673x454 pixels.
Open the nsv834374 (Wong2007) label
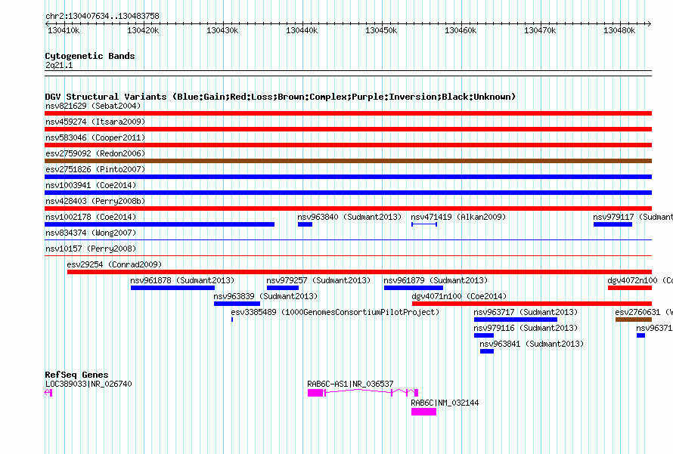tap(91, 233)
